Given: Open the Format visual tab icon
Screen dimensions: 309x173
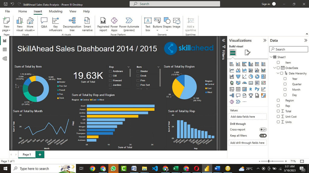Looking at the screenshot, I should click(x=247, y=53).
